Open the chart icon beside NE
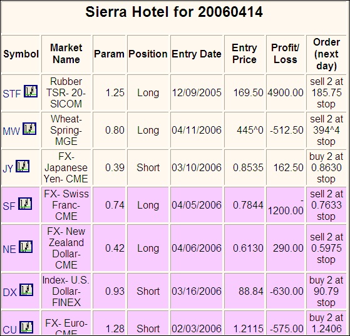Viewport: 350px width, 336px height. pyautogui.click(x=26, y=247)
